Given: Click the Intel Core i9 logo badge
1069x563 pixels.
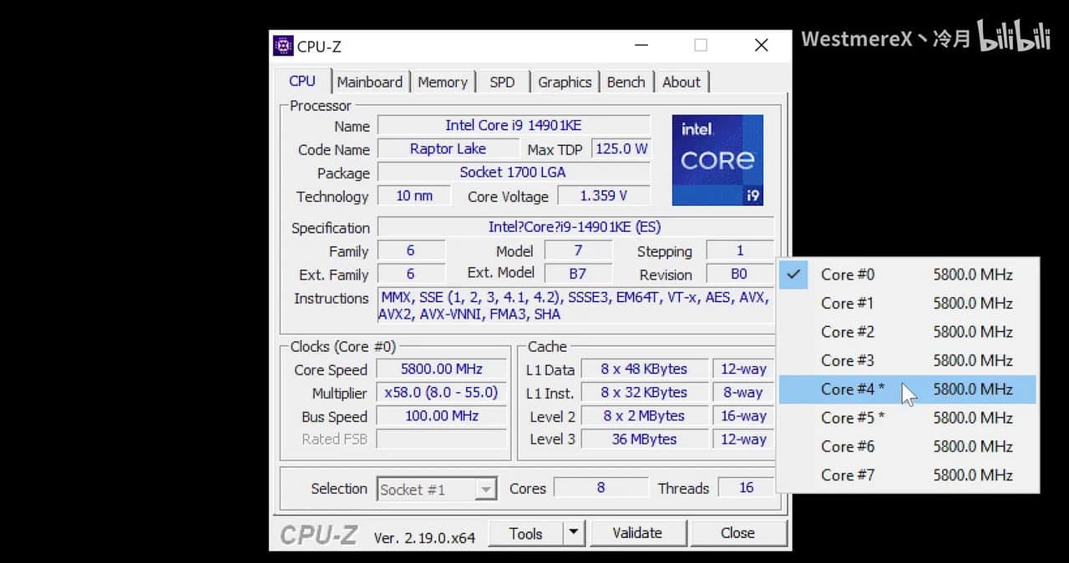Looking at the screenshot, I should coord(717,160).
